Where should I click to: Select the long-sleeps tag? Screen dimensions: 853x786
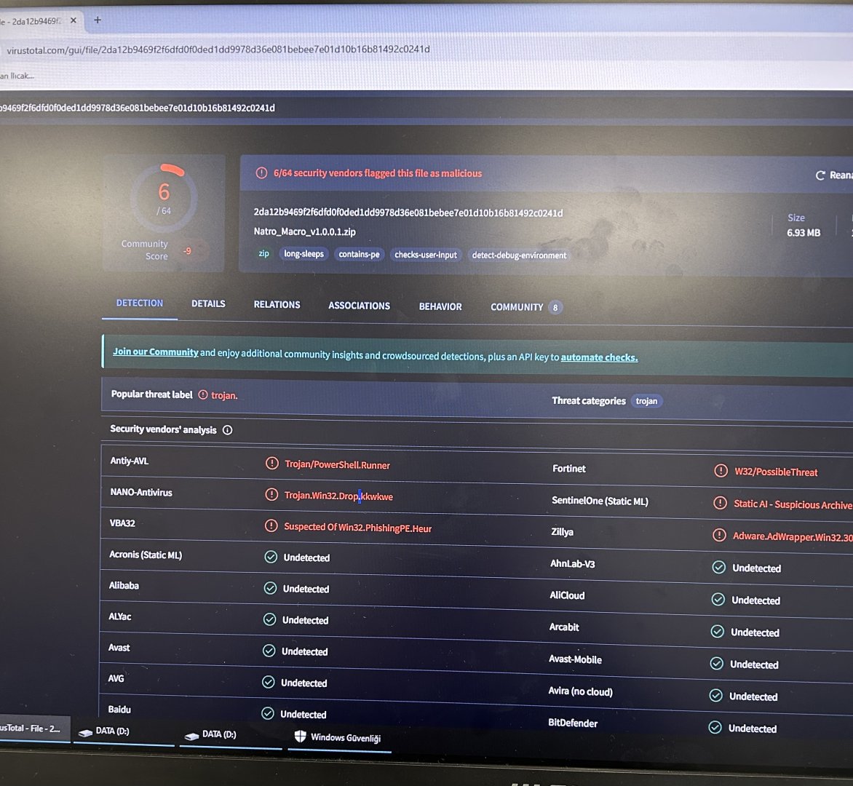tap(303, 254)
